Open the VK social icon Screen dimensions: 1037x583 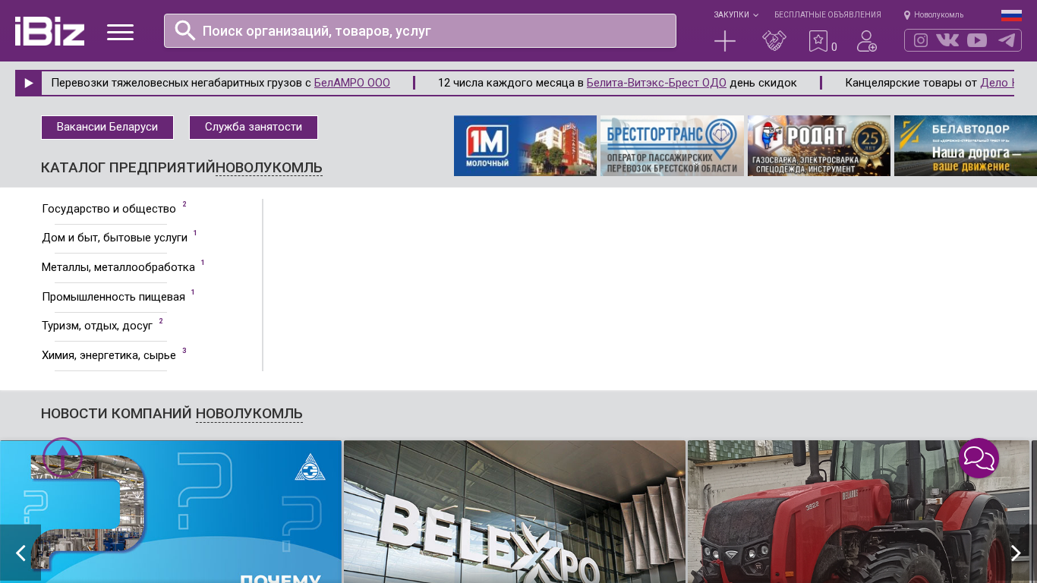947,40
